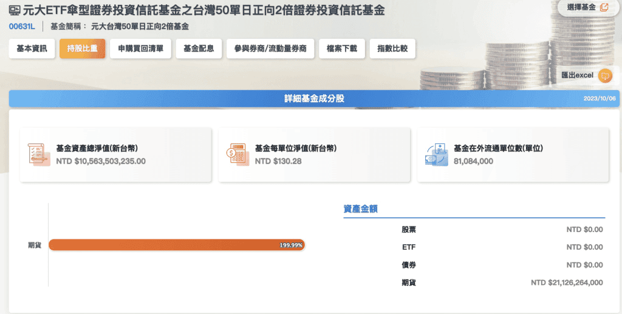
Task: Switch to the 申購買回清單 tab
Action: click(x=140, y=49)
